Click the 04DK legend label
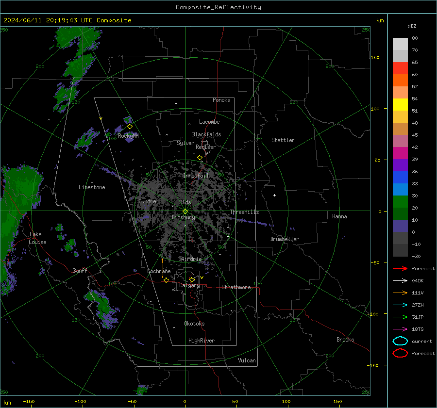Screen dimensions: 437x408 [x=418, y=281]
